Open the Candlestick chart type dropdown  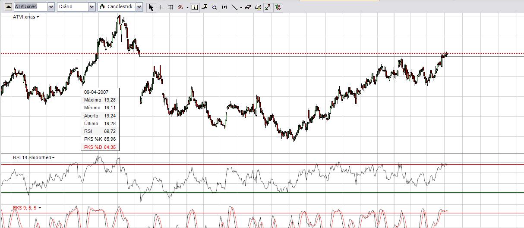coord(139,7)
